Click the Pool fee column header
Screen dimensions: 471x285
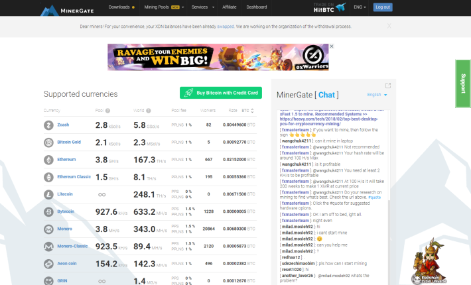(x=178, y=111)
